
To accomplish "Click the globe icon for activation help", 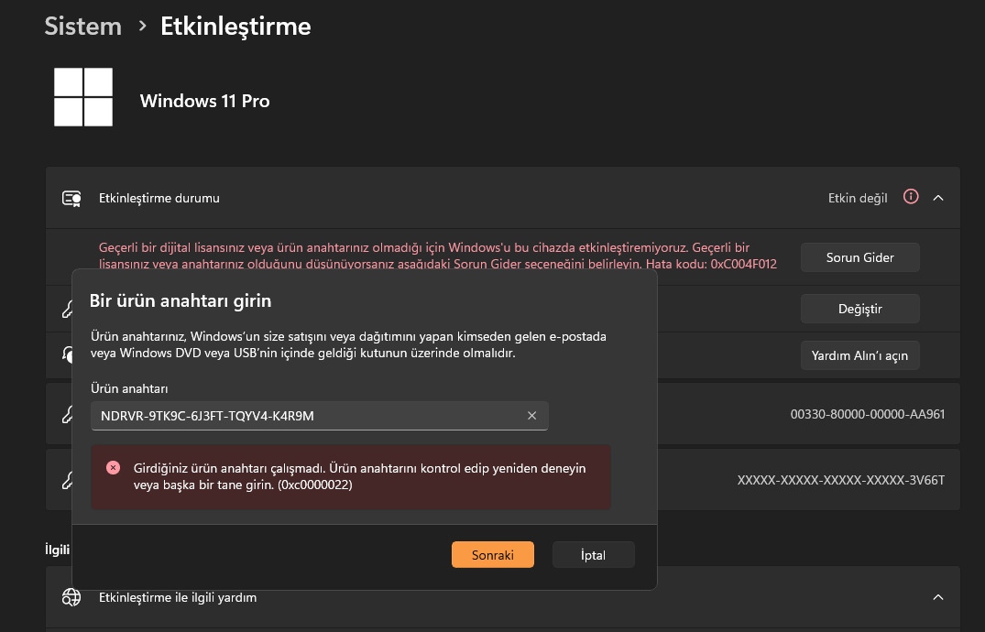I will (x=71, y=597).
